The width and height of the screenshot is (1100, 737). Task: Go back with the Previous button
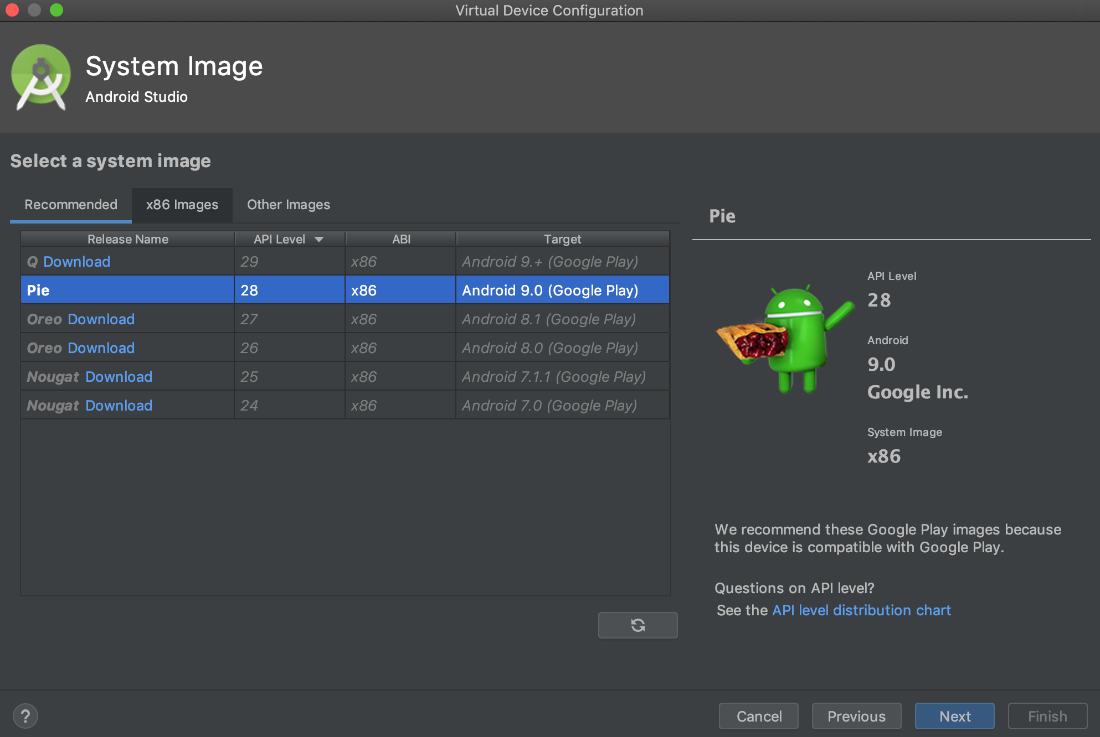coord(856,717)
